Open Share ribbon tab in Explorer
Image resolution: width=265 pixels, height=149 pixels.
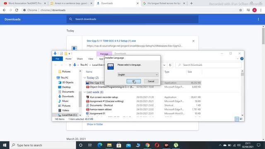pyautogui.click(x=80, y=59)
